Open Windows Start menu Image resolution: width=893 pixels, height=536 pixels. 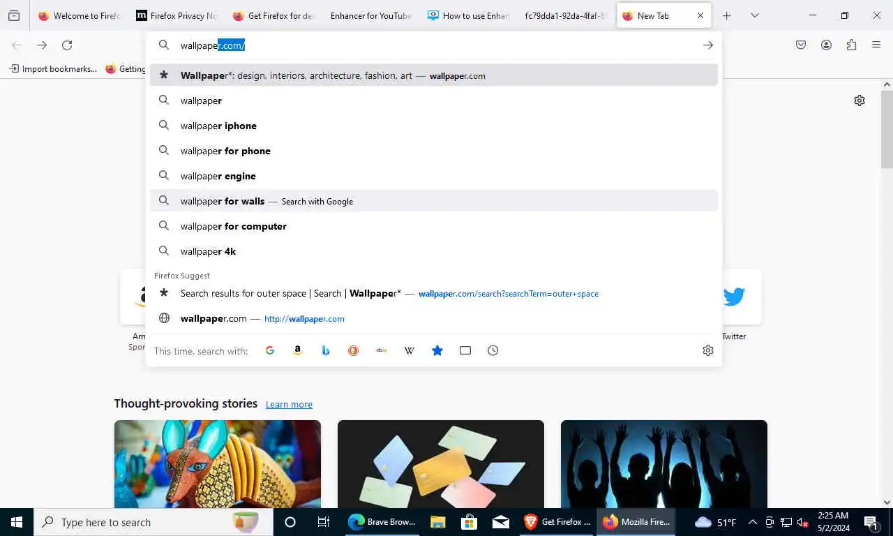pos(17,522)
